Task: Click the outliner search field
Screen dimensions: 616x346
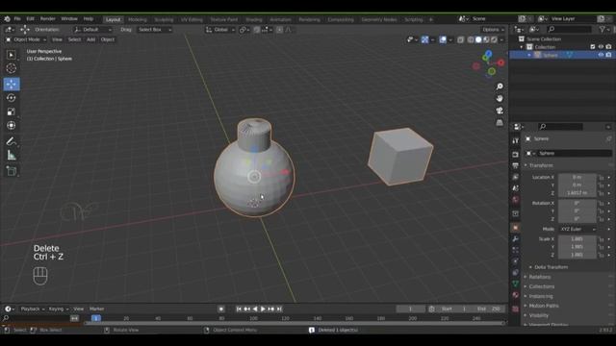Action: coord(570,29)
